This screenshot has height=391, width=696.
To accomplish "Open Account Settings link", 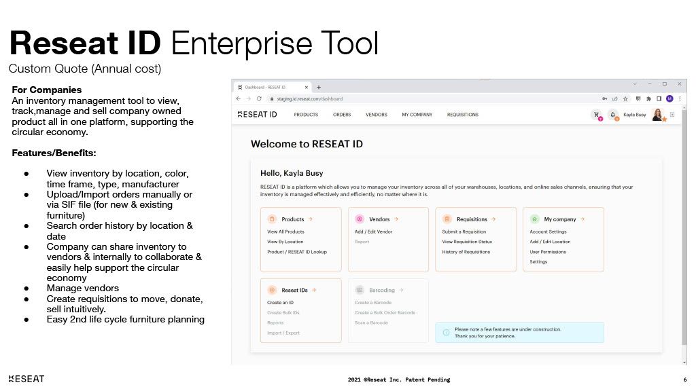I will coord(548,232).
